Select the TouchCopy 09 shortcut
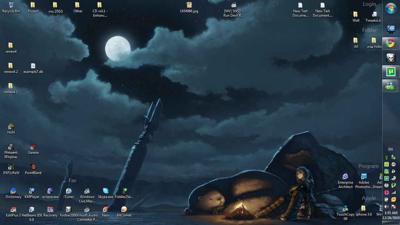 [345, 213]
